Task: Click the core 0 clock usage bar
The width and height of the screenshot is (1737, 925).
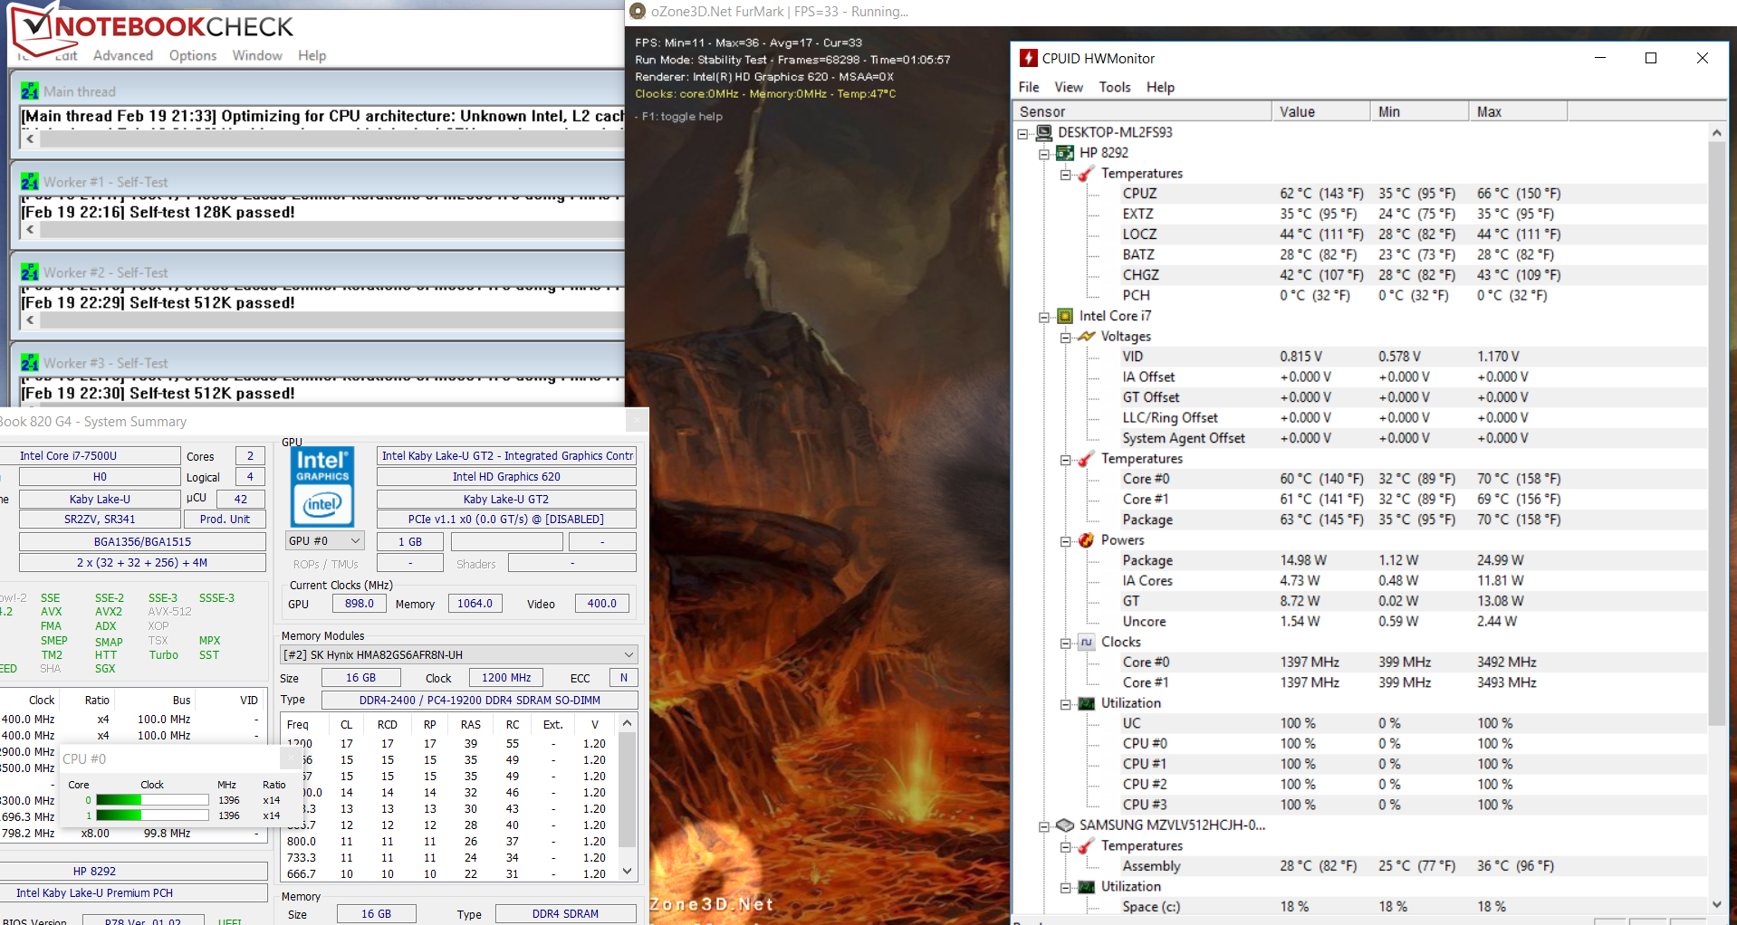Action: (152, 800)
